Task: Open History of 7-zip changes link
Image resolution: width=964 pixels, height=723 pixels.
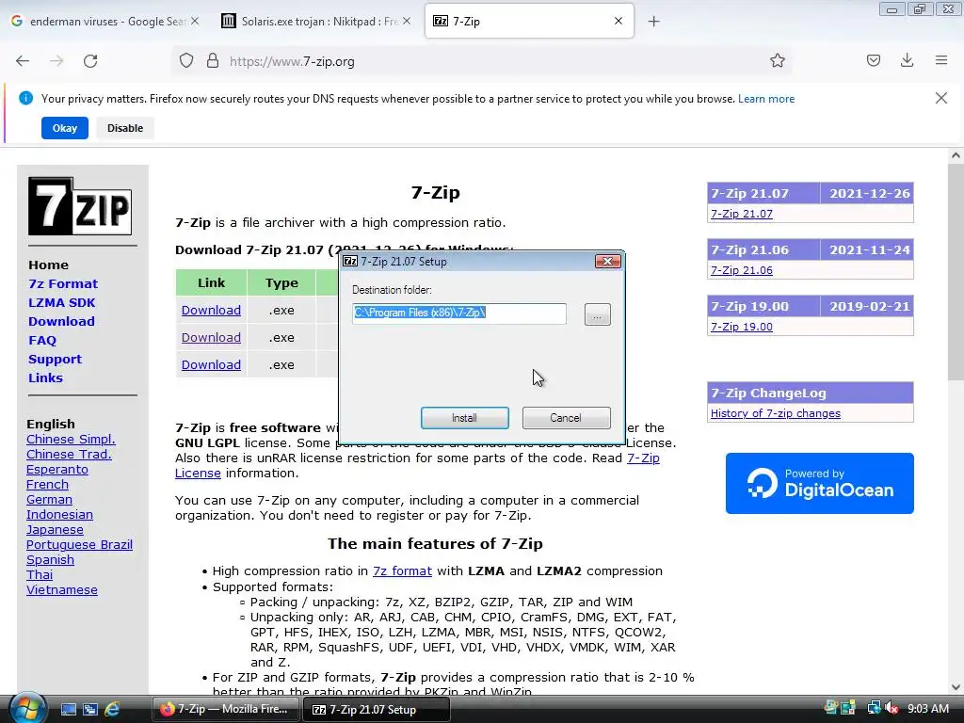Action: click(x=776, y=413)
